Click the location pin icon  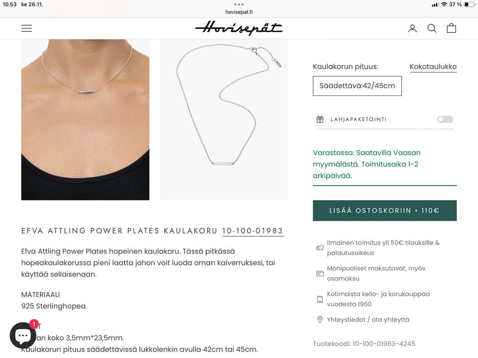click(x=320, y=320)
